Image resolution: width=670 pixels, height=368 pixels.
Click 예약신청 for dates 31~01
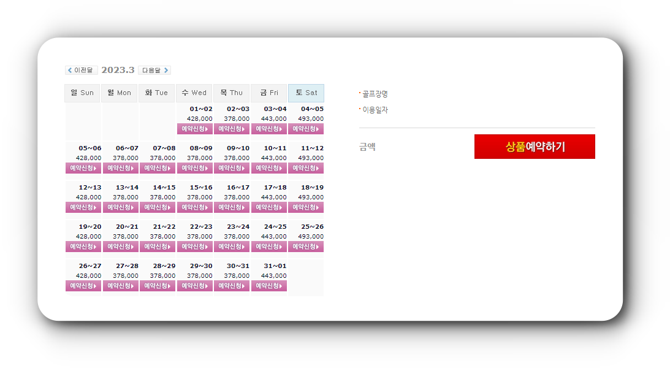coord(268,286)
